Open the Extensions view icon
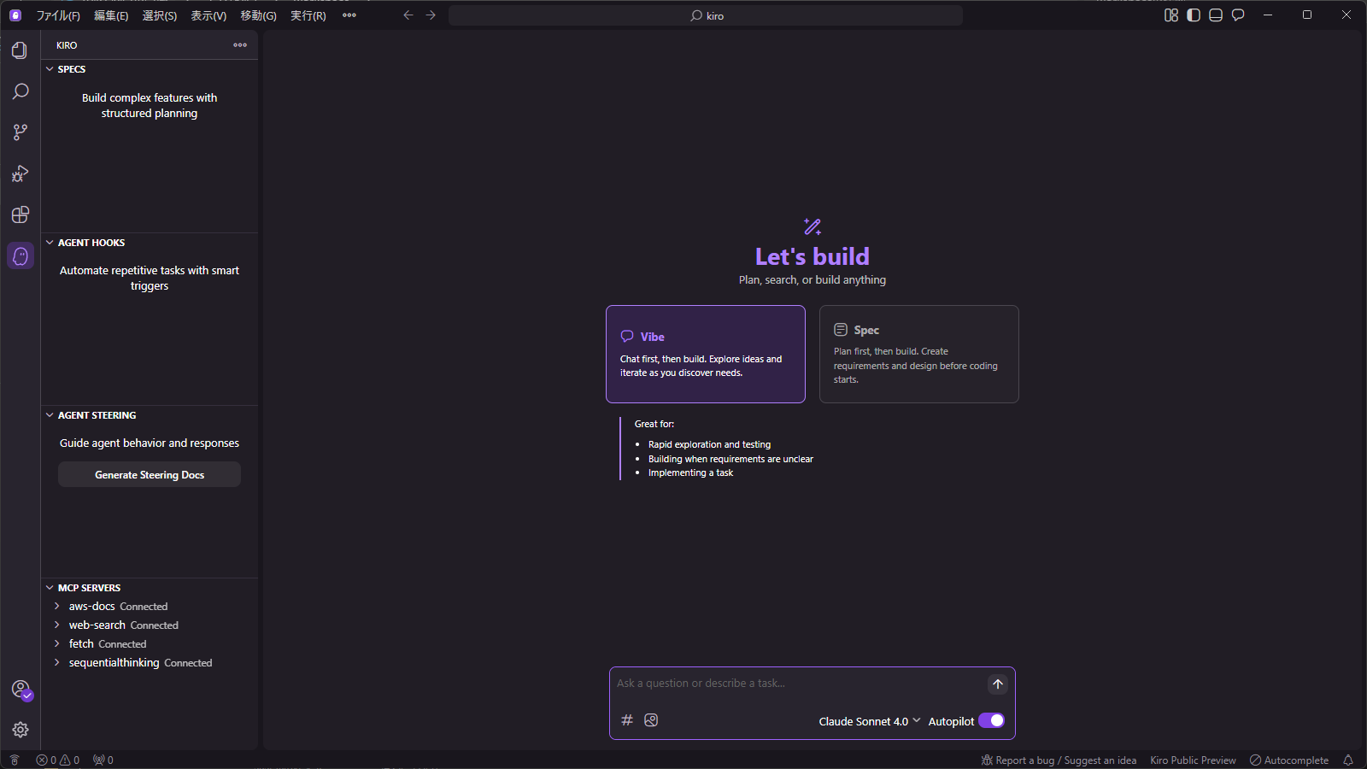The height and width of the screenshot is (769, 1367). [x=20, y=214]
